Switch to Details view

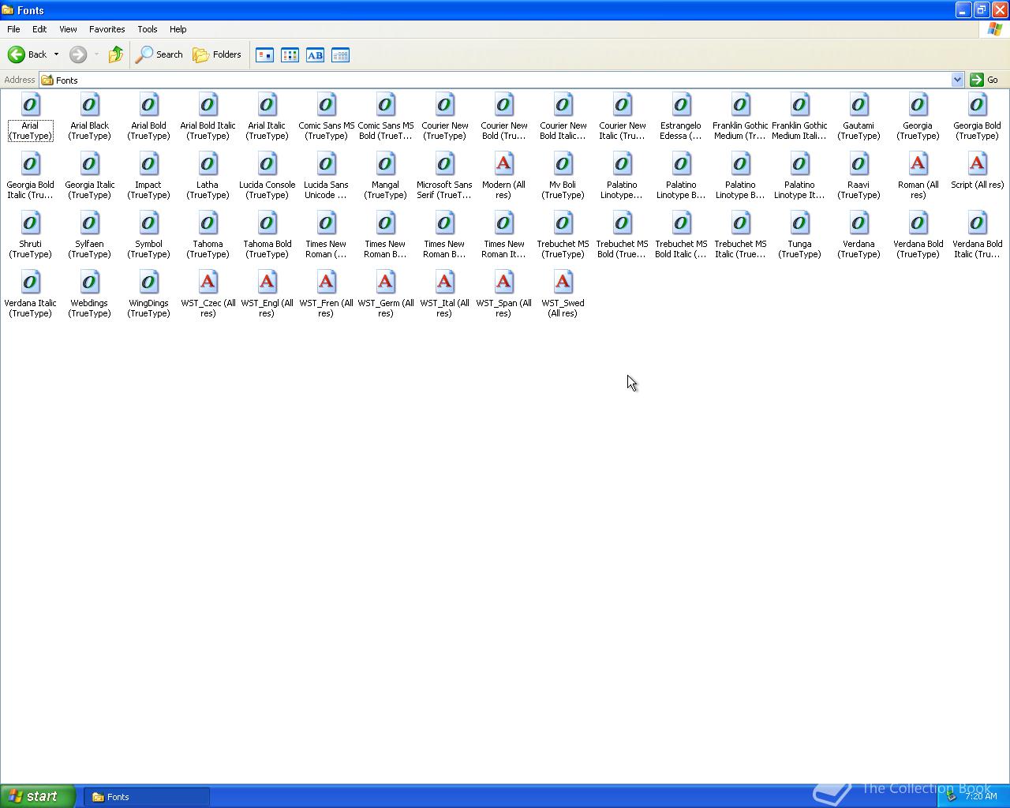pyautogui.click(x=340, y=55)
